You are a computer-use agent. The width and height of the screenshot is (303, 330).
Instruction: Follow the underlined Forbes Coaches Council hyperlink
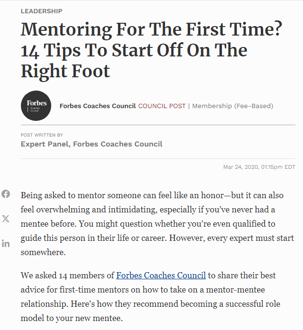pyautogui.click(x=161, y=275)
